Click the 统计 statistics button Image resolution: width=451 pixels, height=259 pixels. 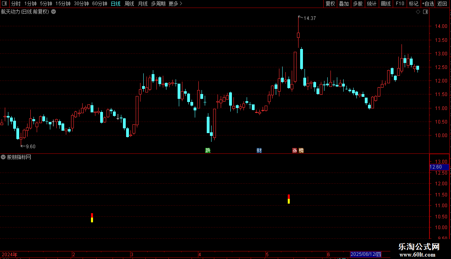(x=372, y=4)
